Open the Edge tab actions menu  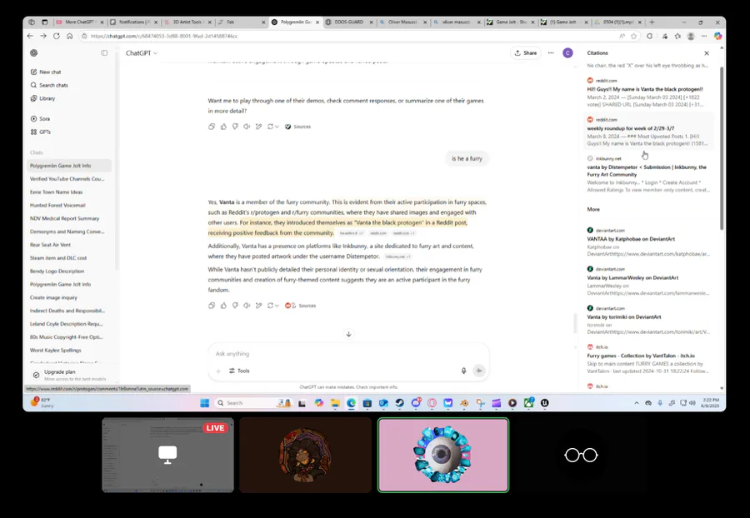click(44, 22)
